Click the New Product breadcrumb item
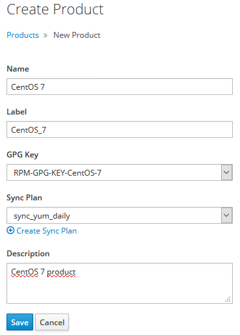Image resolution: width=240 pixels, height=335 pixels. pos(77,35)
